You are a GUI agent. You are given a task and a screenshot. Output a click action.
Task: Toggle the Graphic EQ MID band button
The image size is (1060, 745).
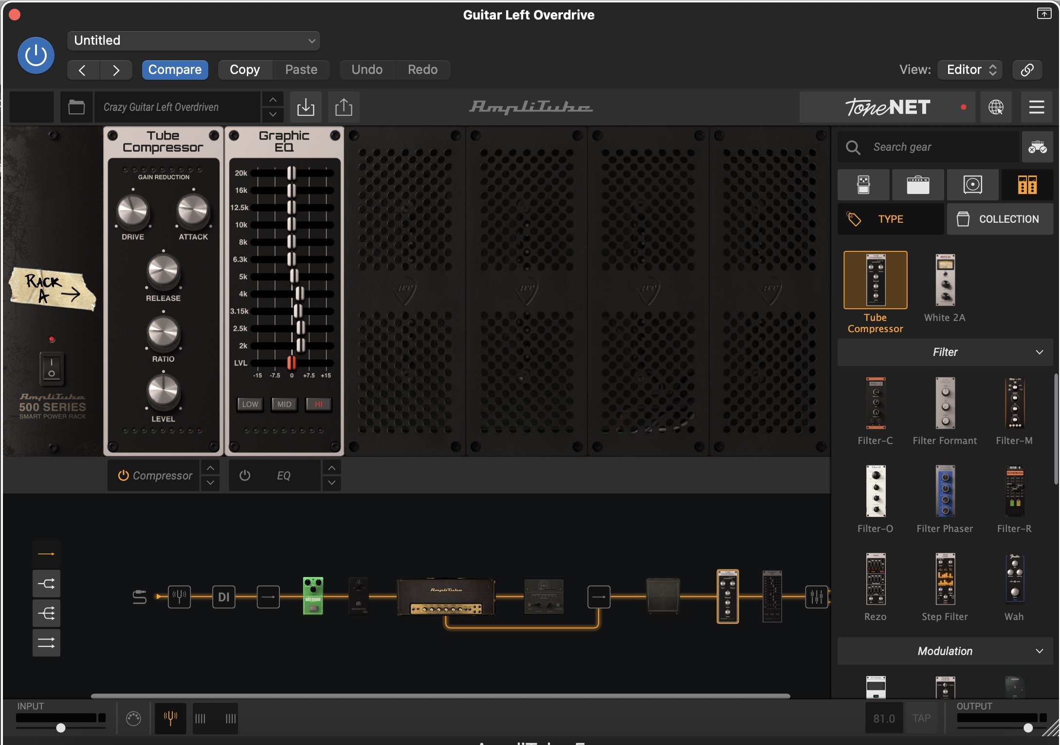click(x=284, y=404)
